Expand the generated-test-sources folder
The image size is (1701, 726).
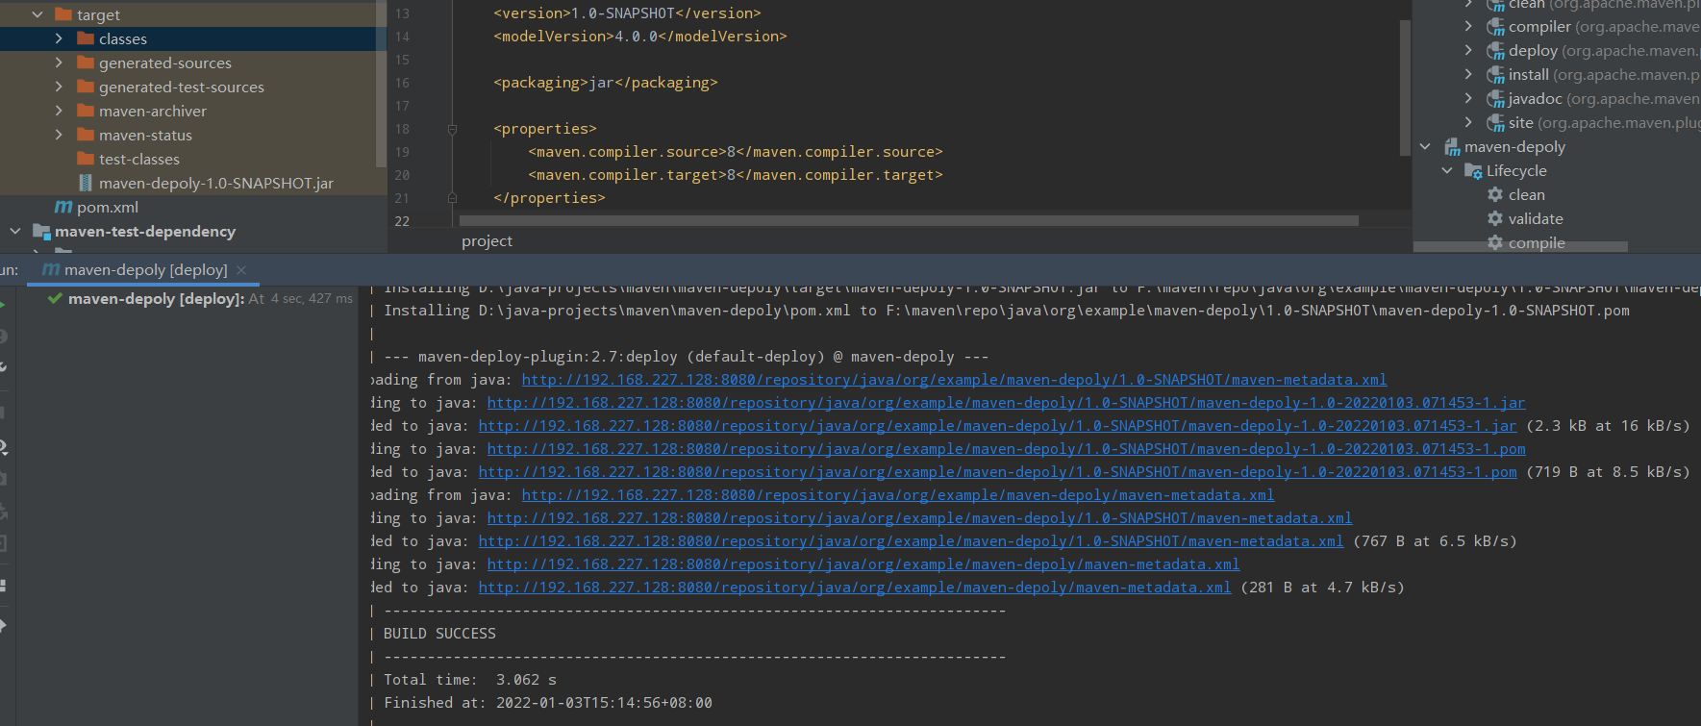[59, 87]
